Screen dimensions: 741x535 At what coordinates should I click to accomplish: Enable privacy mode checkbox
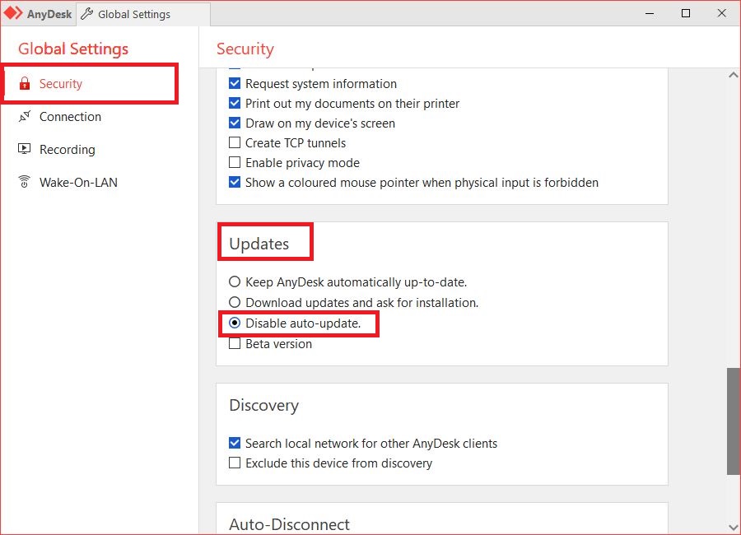(235, 163)
